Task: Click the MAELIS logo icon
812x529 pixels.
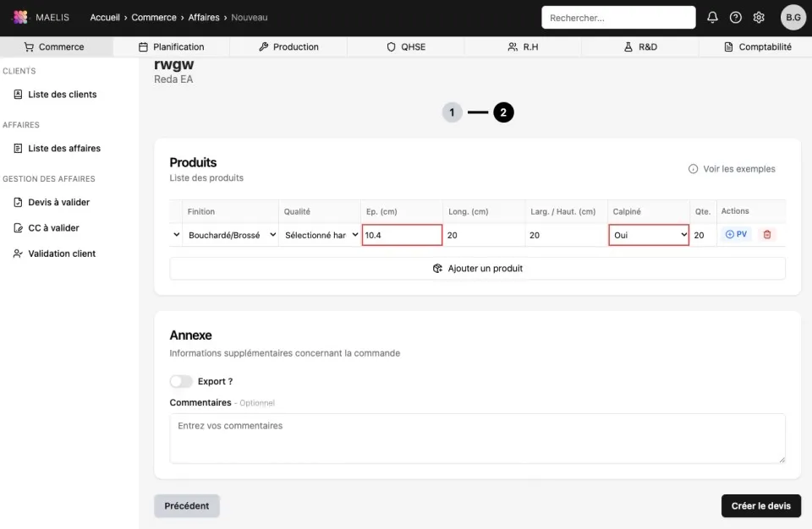Action: (x=19, y=18)
